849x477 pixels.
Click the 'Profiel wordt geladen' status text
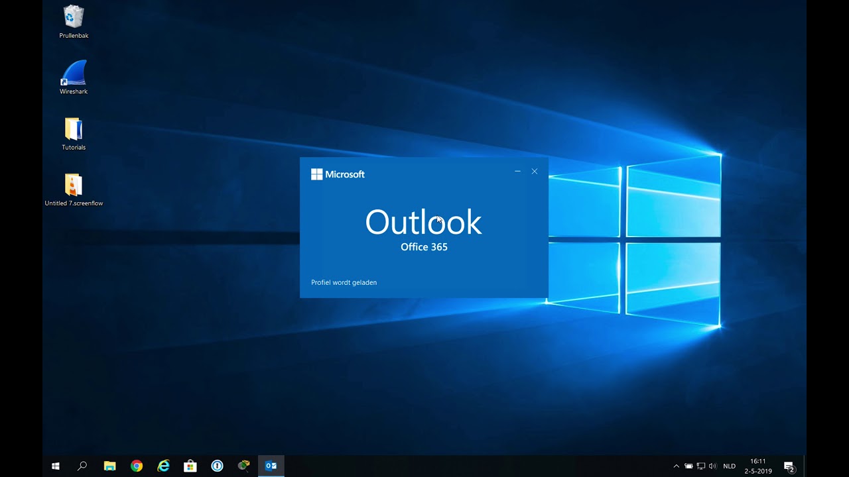[344, 282]
